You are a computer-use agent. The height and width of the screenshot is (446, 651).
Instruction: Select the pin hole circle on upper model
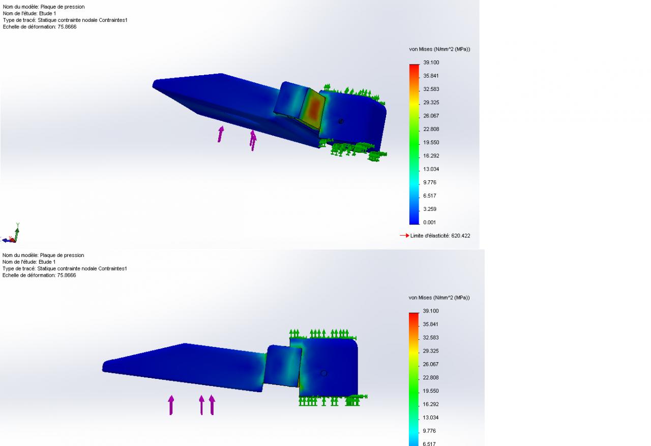pos(341,121)
